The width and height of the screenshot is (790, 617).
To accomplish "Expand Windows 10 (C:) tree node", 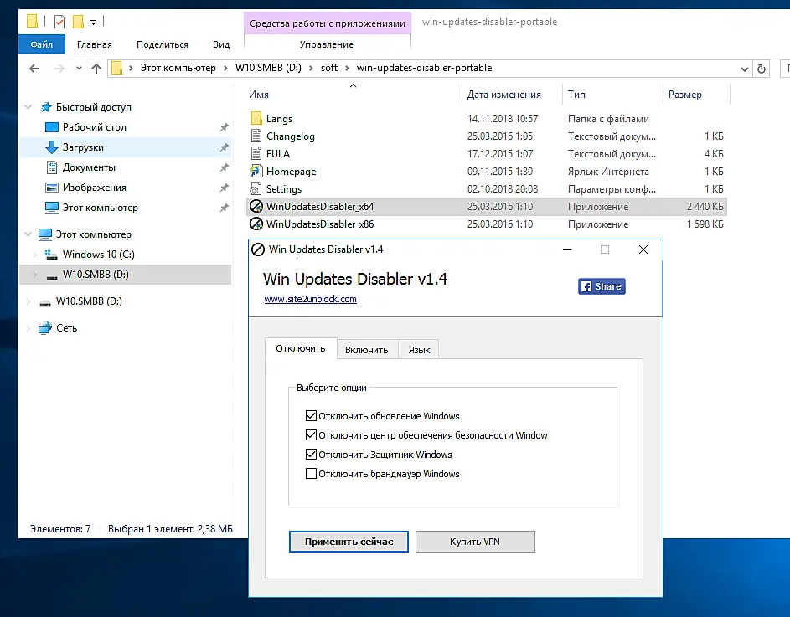I will pyautogui.click(x=34, y=255).
